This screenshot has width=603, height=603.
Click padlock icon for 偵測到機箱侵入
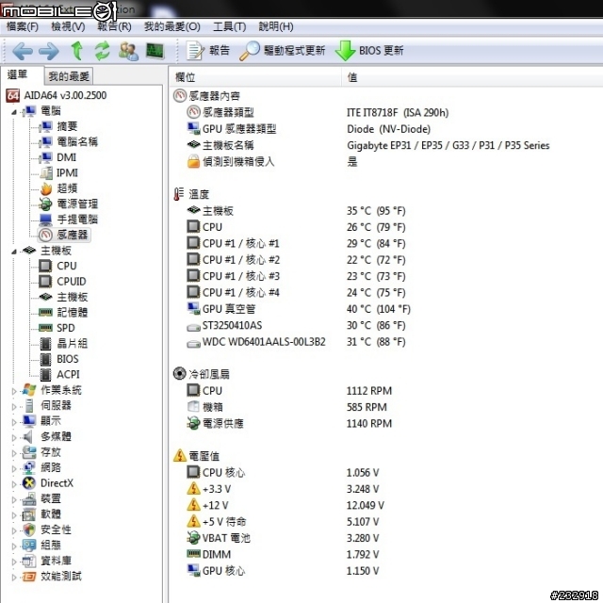[x=193, y=161]
